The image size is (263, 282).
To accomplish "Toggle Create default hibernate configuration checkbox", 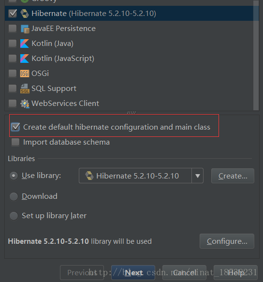I will coord(15,127).
